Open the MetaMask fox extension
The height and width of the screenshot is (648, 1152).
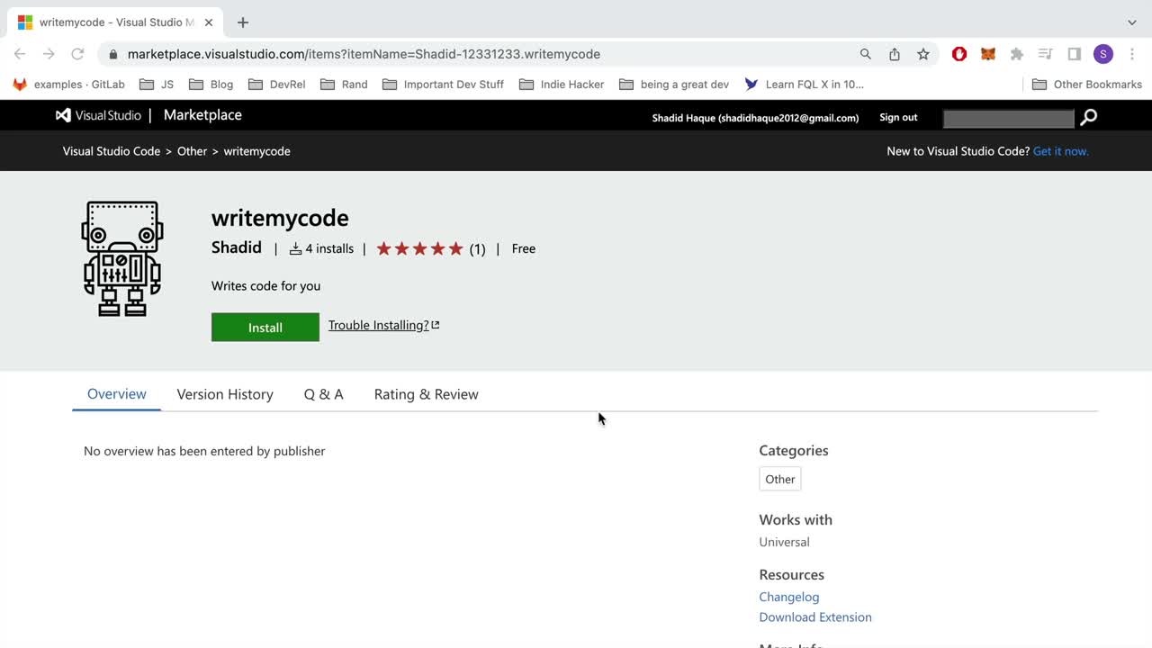pos(988,54)
